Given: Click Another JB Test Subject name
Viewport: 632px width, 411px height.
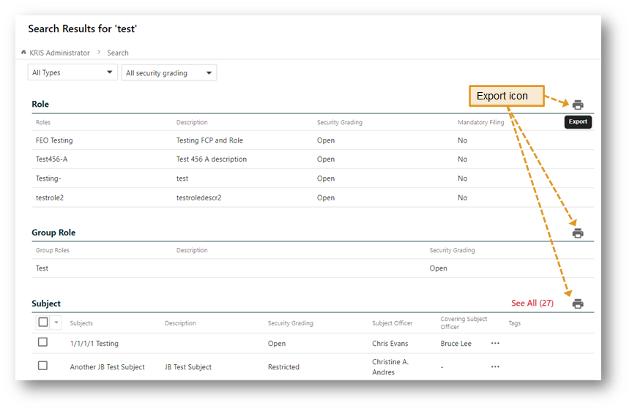Looking at the screenshot, I should click(x=107, y=366).
